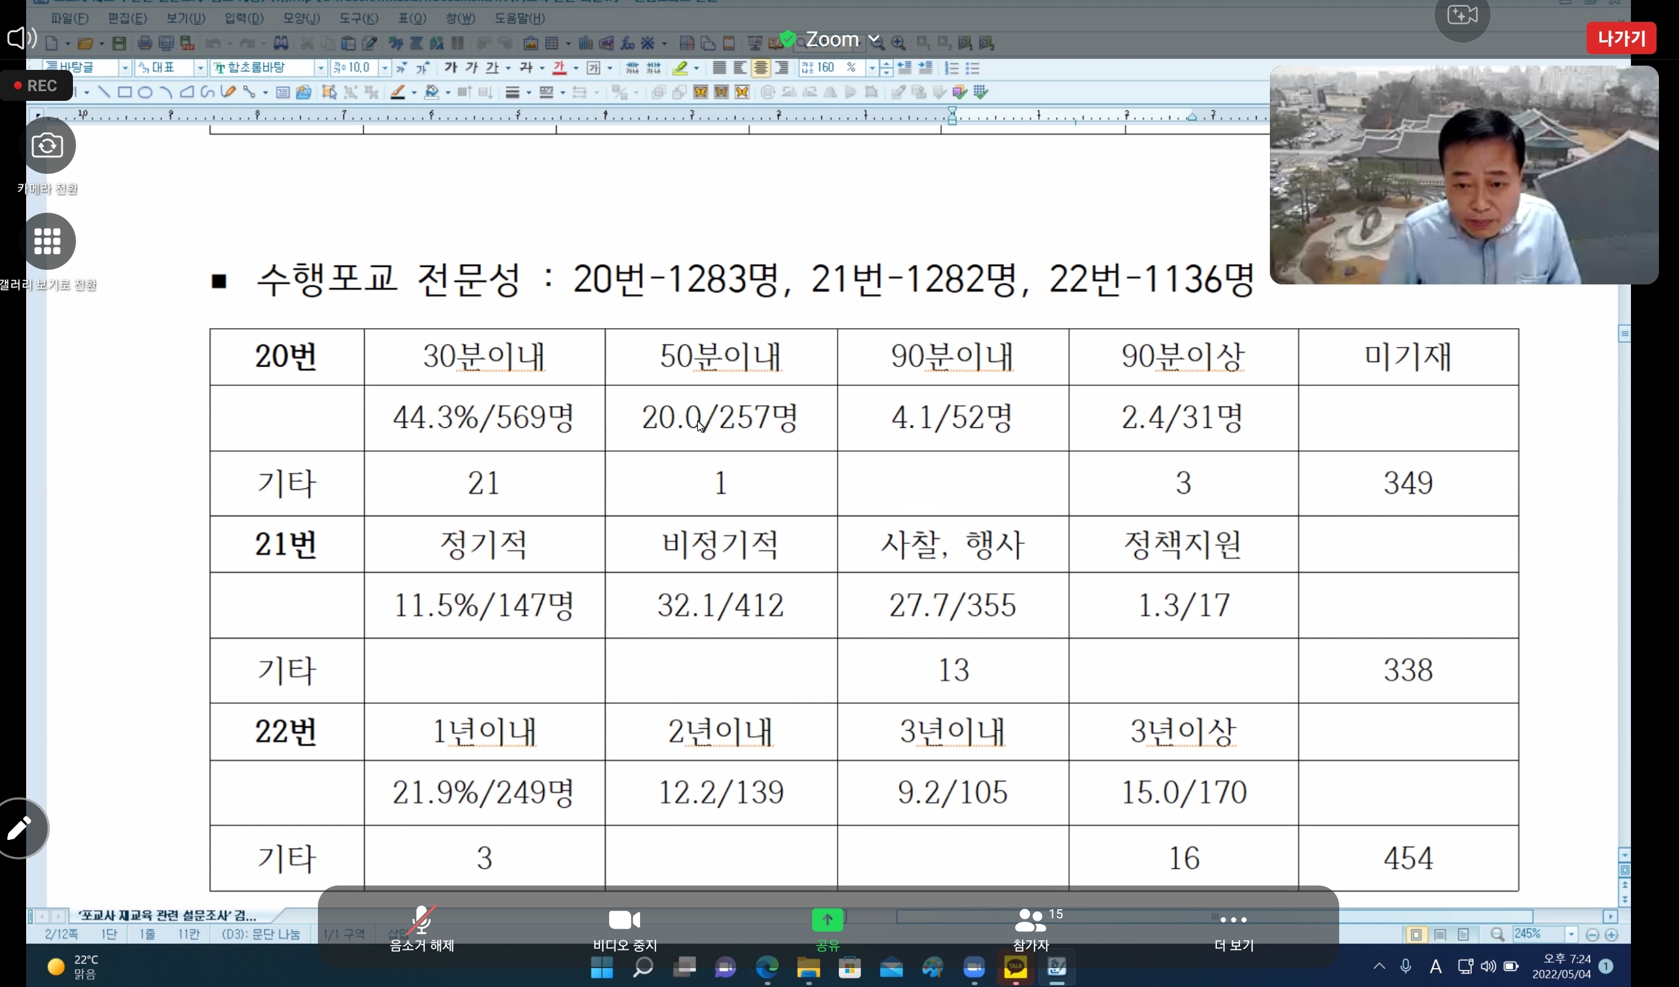Open the underline style dropdown arrow
The height and width of the screenshot is (987, 1679).
point(508,68)
